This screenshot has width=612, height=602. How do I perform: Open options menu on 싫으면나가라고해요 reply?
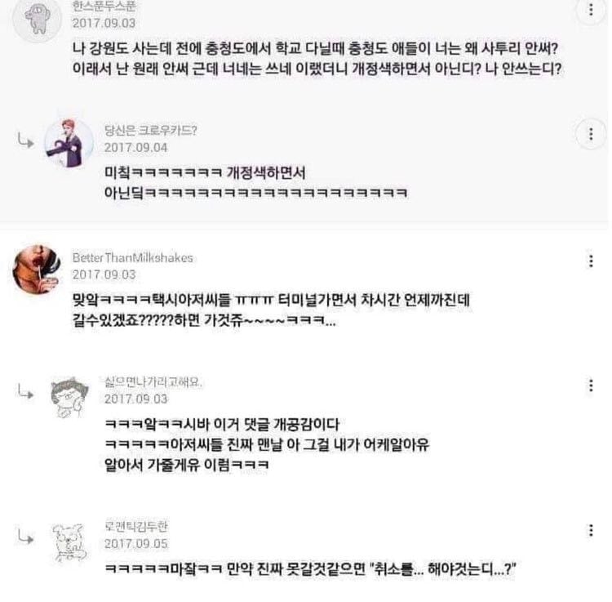592,386
